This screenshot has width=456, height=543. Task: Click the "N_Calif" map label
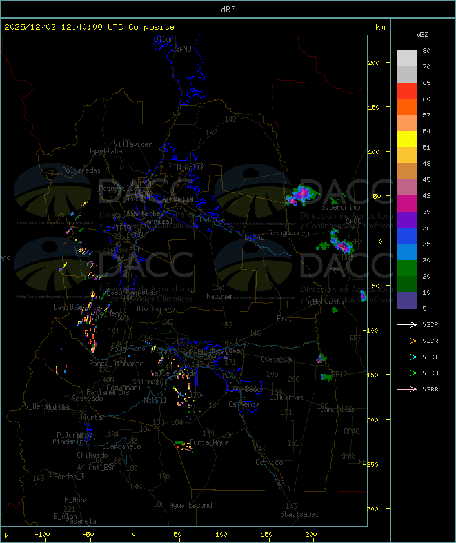click(x=190, y=168)
